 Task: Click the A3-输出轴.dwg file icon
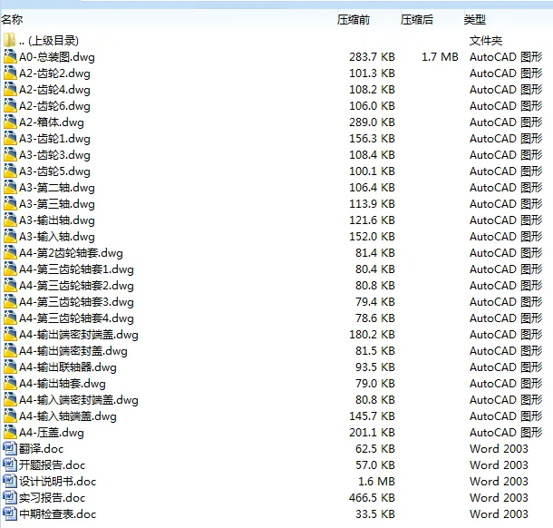pos(10,220)
